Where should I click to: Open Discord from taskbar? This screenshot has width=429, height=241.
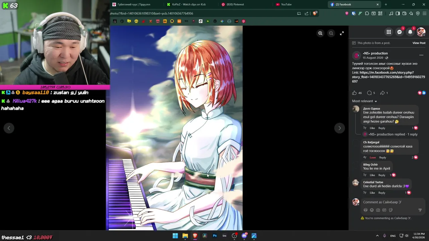pos(244,236)
